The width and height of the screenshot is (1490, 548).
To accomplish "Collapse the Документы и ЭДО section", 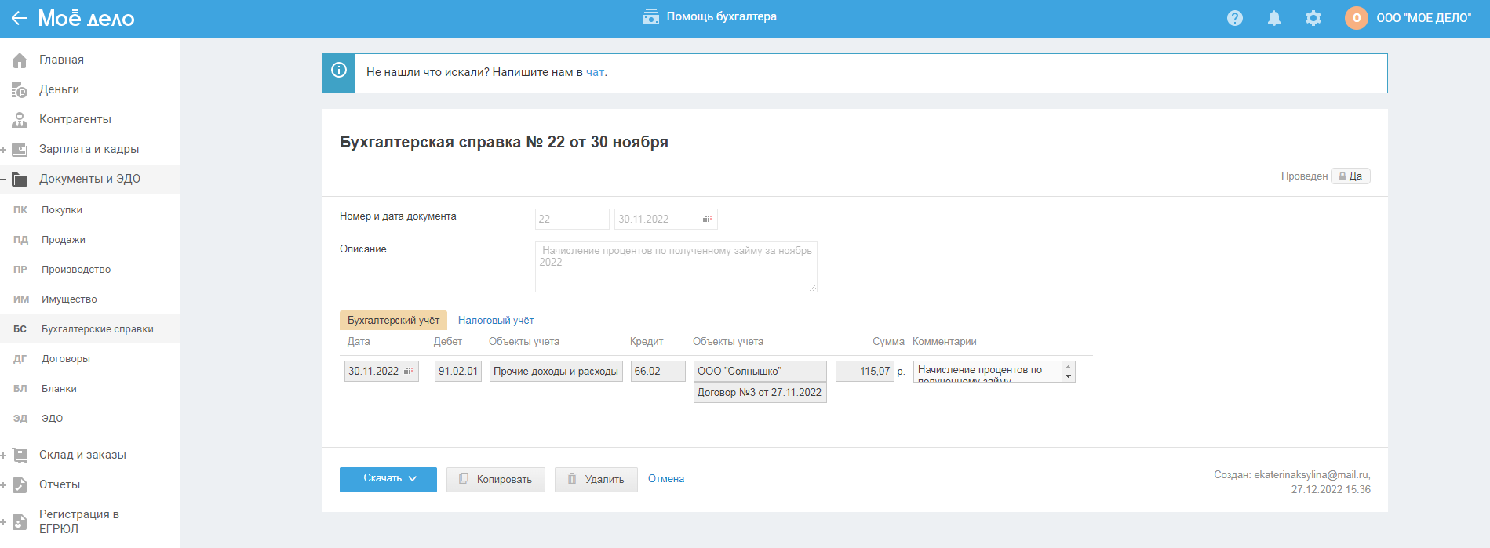I will [3, 179].
